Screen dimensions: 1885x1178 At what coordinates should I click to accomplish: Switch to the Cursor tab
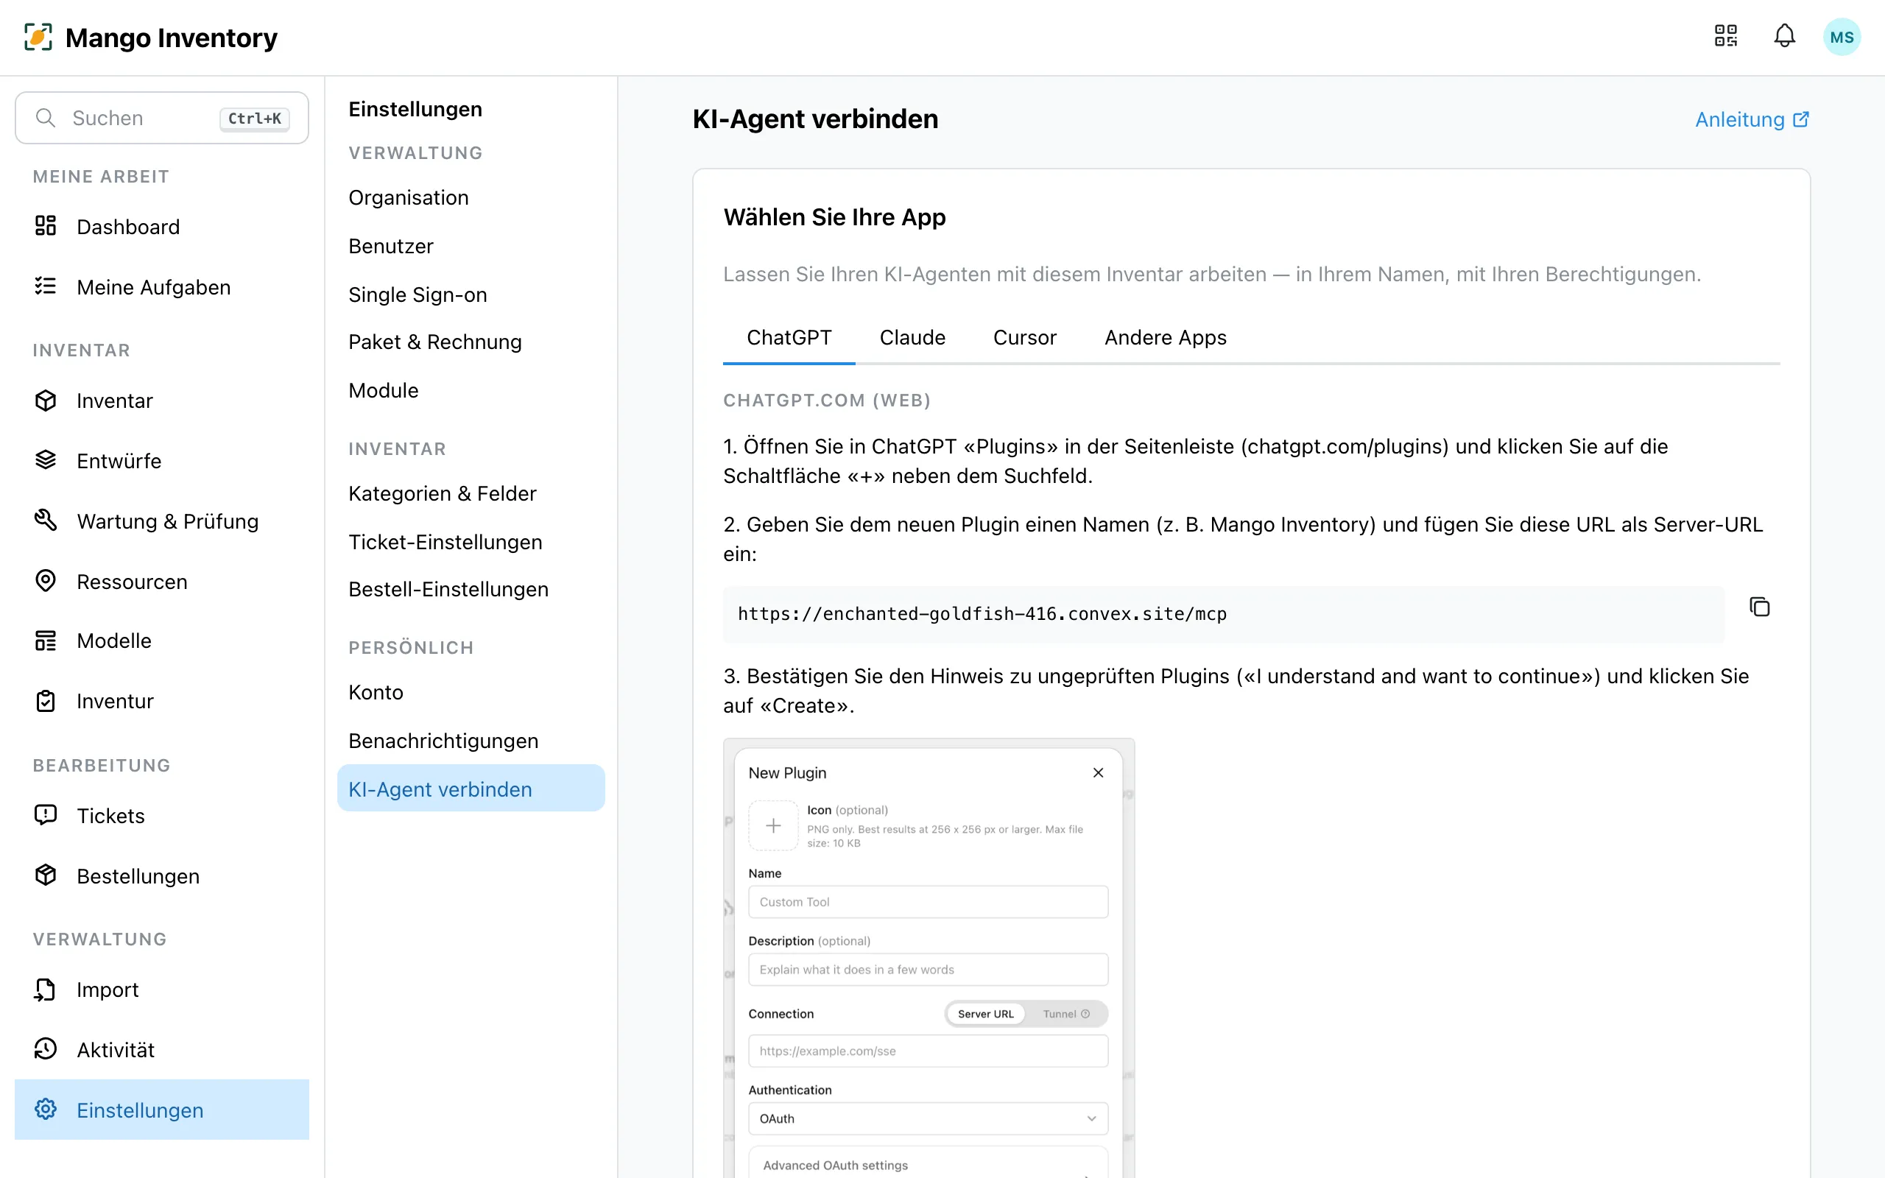pos(1024,338)
